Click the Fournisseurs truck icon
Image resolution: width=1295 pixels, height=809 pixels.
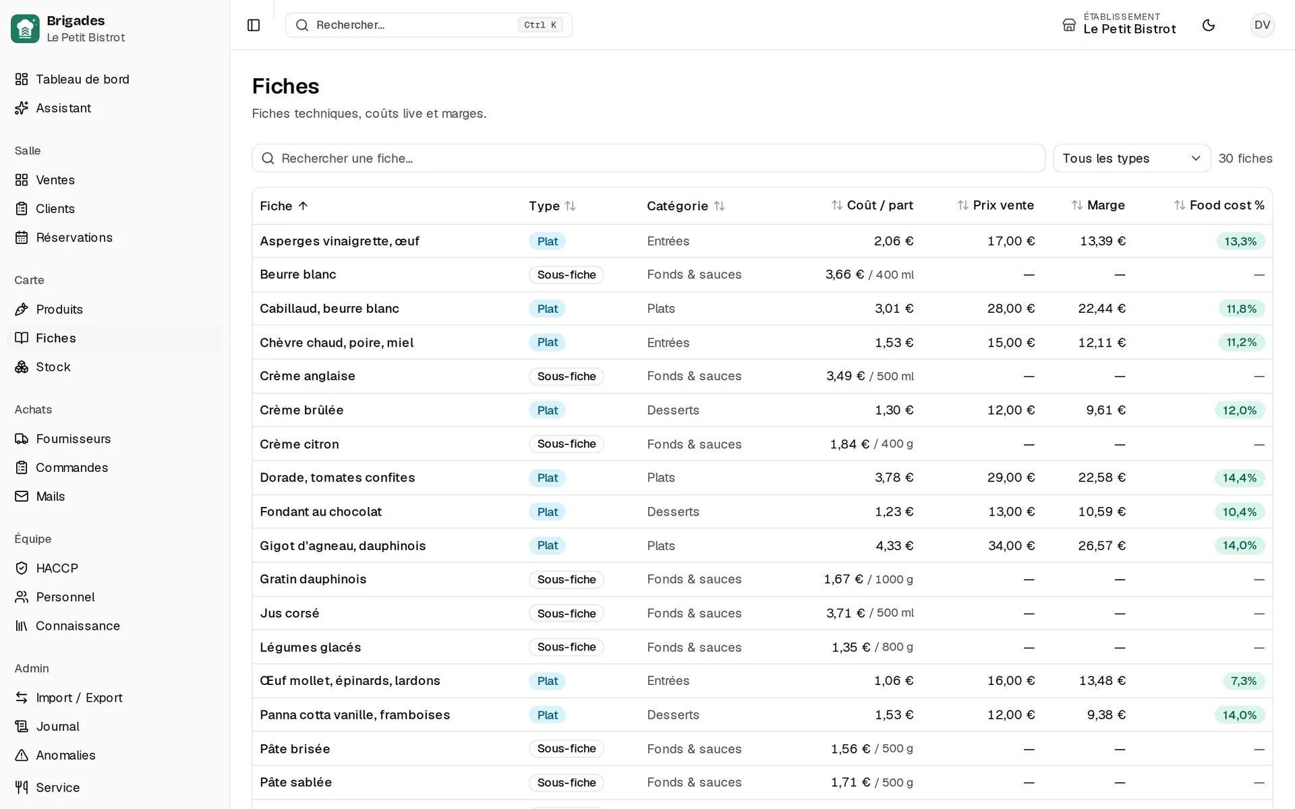tap(22, 439)
